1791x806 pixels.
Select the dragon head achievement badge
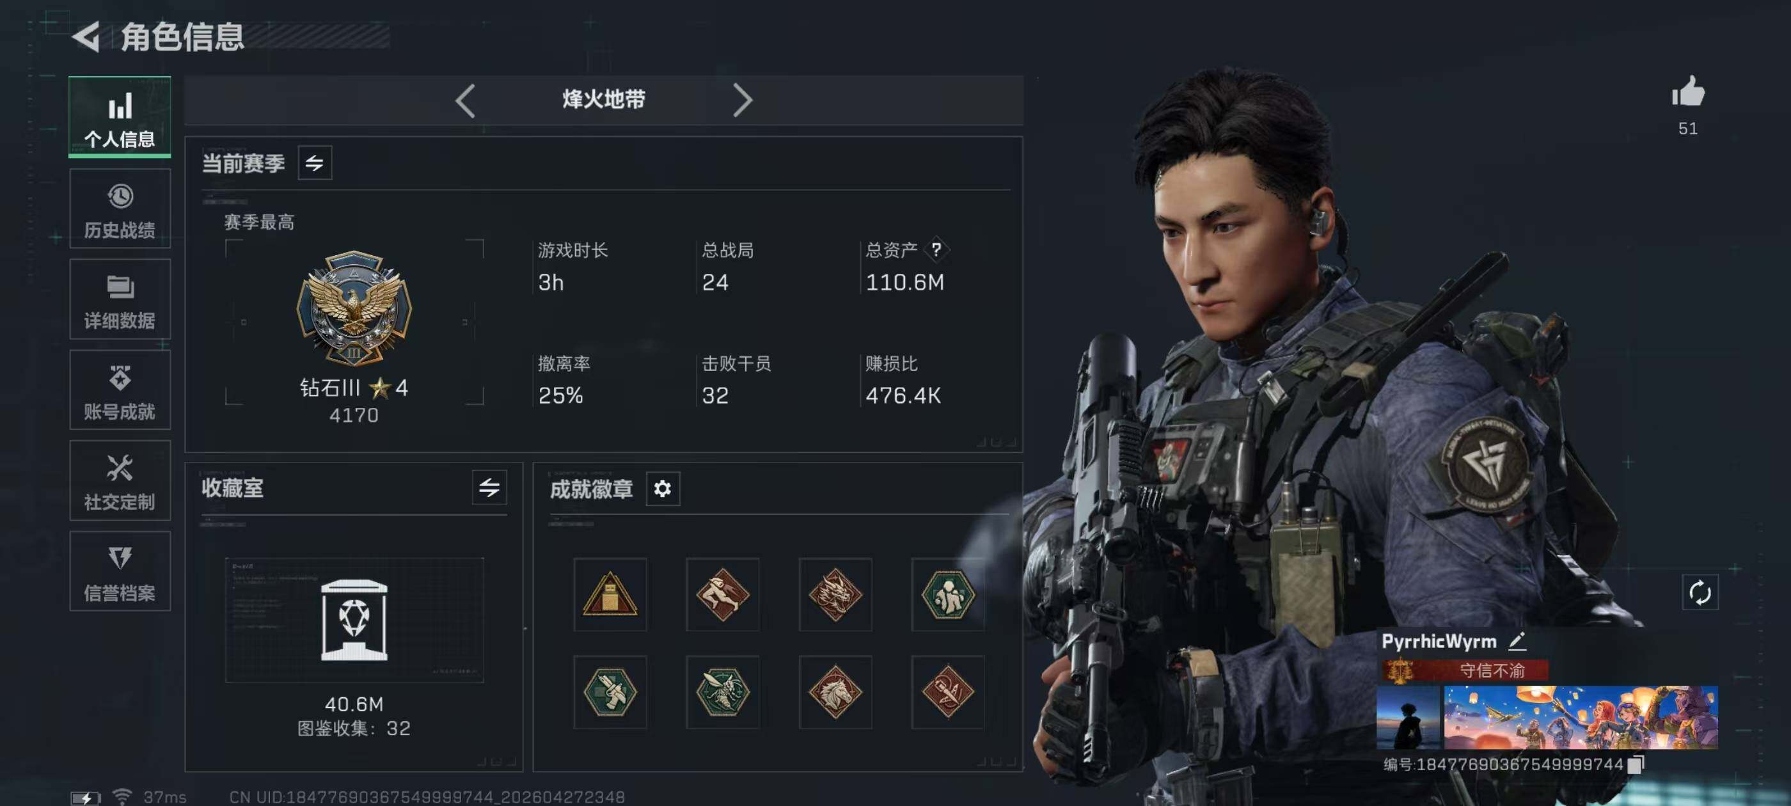coord(835,595)
